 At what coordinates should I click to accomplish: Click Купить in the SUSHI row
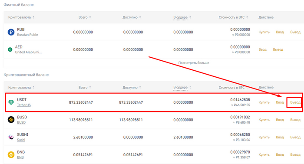click(x=264, y=137)
